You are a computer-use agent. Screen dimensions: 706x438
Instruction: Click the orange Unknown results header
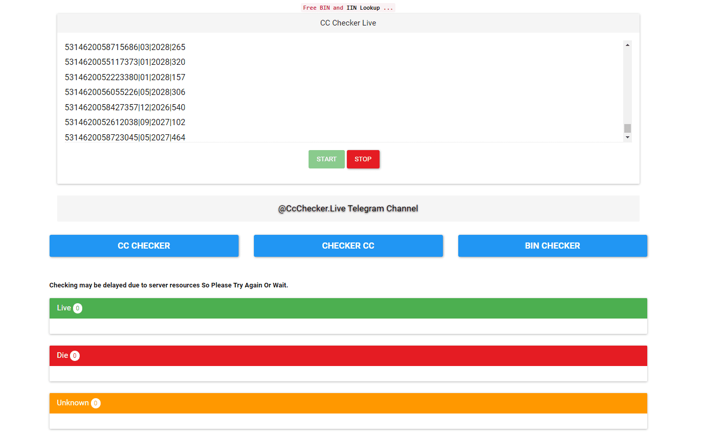pyautogui.click(x=348, y=403)
